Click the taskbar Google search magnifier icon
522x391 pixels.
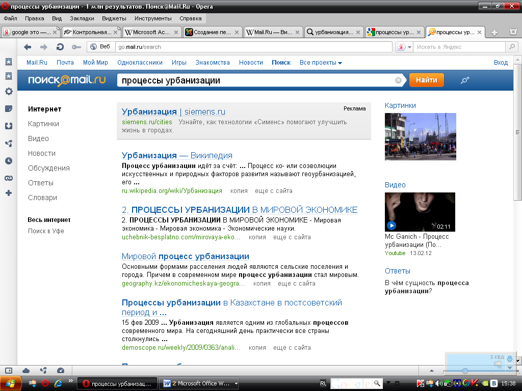coord(377,383)
